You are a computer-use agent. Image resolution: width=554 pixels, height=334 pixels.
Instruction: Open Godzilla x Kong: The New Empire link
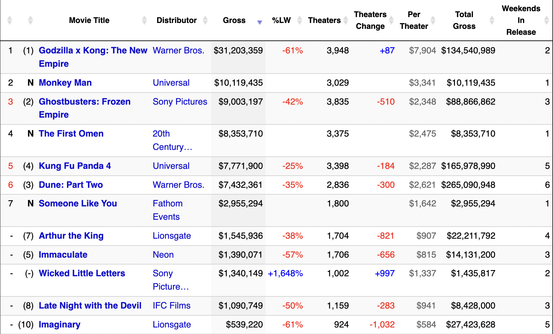93,57
